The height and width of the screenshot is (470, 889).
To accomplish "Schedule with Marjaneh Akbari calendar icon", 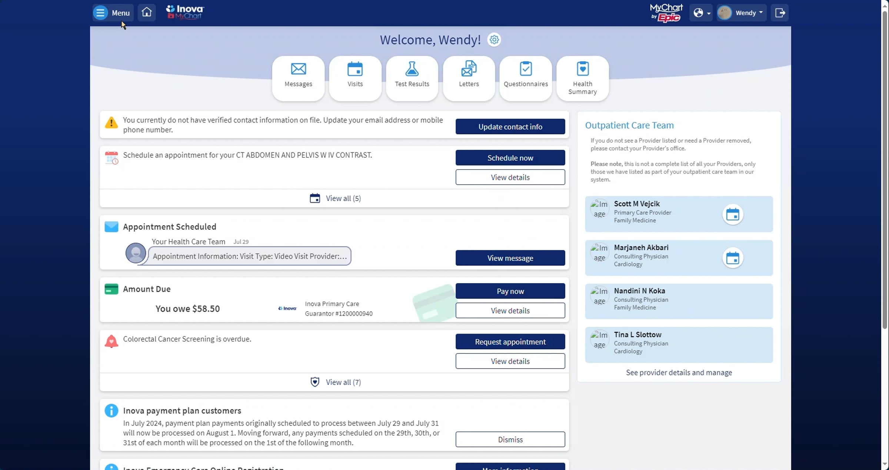I will coord(733,258).
